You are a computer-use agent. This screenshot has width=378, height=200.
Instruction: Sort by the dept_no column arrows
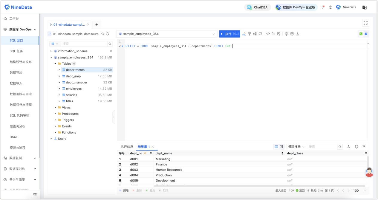[150, 153]
